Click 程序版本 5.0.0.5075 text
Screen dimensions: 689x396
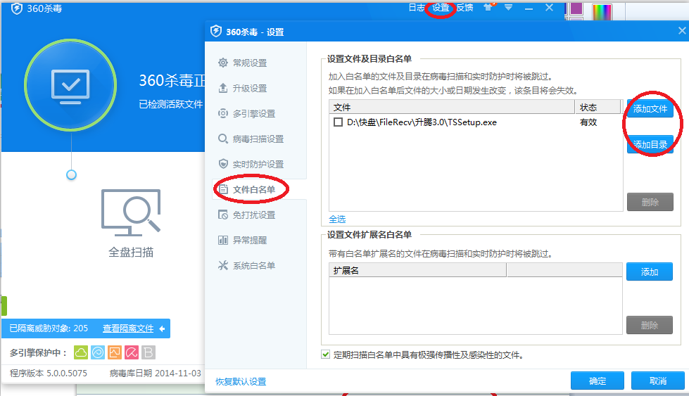(x=49, y=373)
